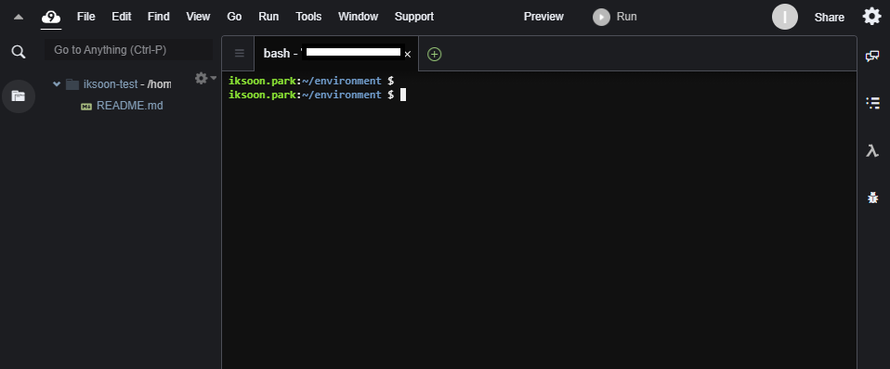The height and width of the screenshot is (369, 890).
Task: Open the file tree settings gear dropdown
Action: (205, 78)
